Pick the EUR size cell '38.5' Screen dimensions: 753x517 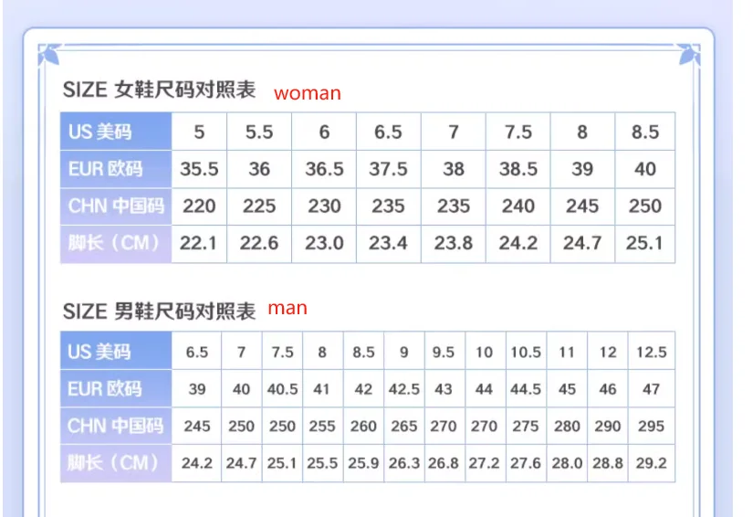(518, 169)
